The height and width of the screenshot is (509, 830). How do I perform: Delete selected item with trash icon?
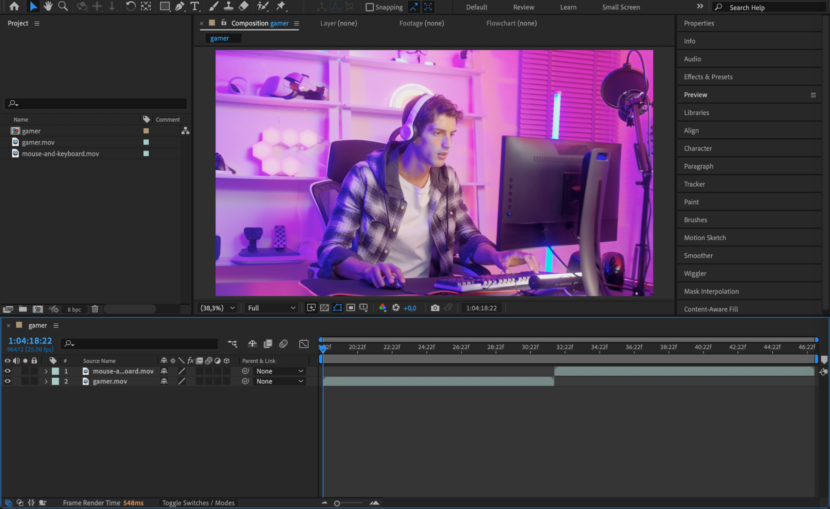click(95, 309)
